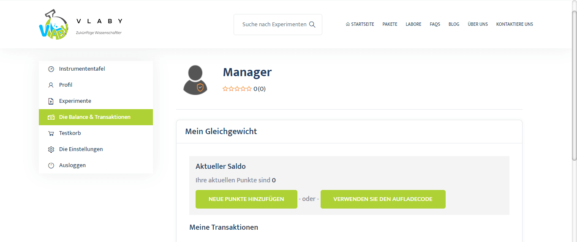Screen dimensions: 577x242
Task: Click the VLABY flask logo
Action: point(53,25)
